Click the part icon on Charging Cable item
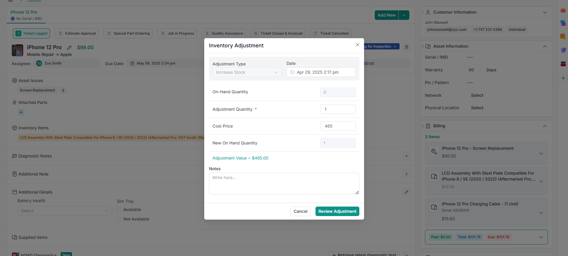568x256 pixels. (x=434, y=207)
